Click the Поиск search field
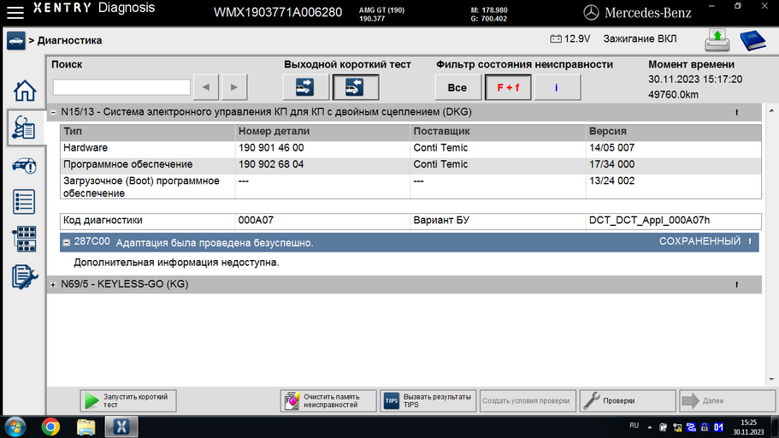Viewport: 779px width, 438px height. [121, 87]
